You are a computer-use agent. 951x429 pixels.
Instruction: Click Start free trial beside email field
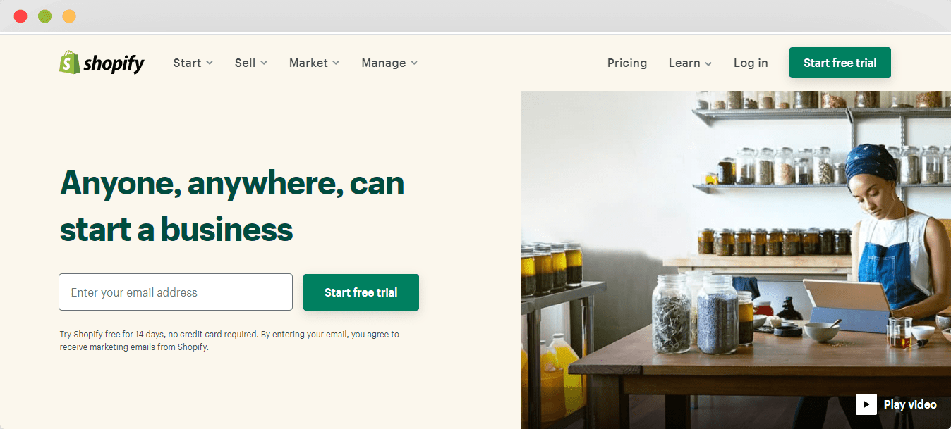[361, 292]
